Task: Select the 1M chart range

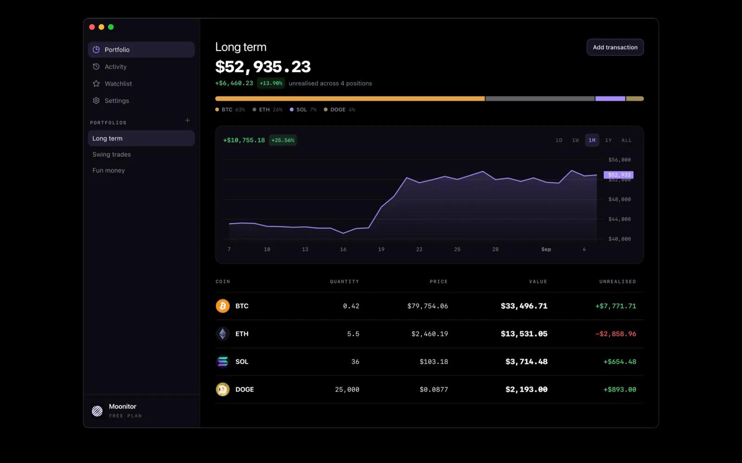Action: (592, 140)
